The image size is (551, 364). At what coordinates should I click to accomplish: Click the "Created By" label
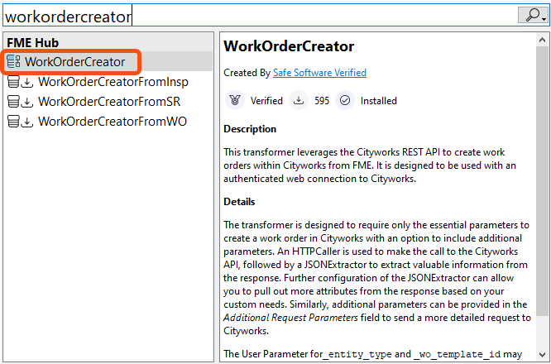coord(247,73)
